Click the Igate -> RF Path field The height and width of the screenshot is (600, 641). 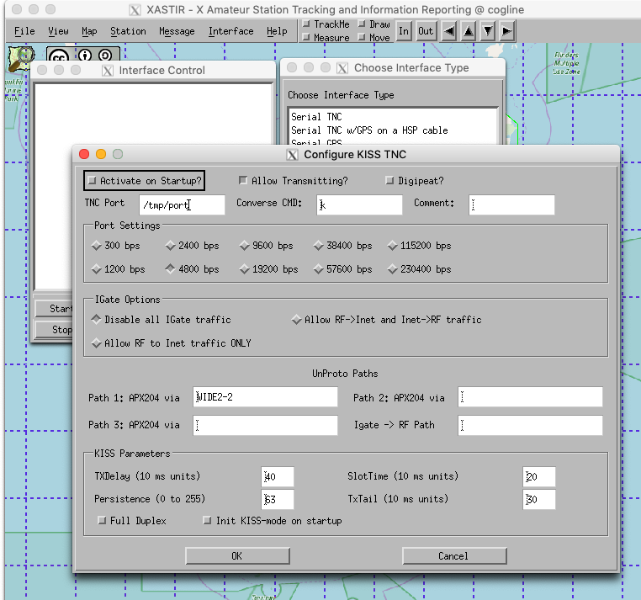(x=530, y=425)
